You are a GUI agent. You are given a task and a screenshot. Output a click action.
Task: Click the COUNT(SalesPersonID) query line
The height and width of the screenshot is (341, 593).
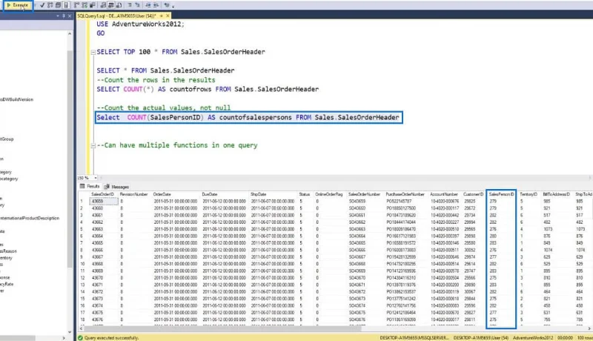248,118
